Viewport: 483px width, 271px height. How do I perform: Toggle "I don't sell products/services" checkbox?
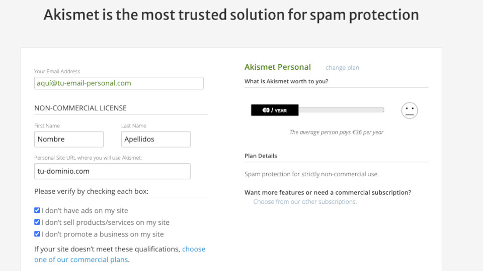click(x=37, y=222)
